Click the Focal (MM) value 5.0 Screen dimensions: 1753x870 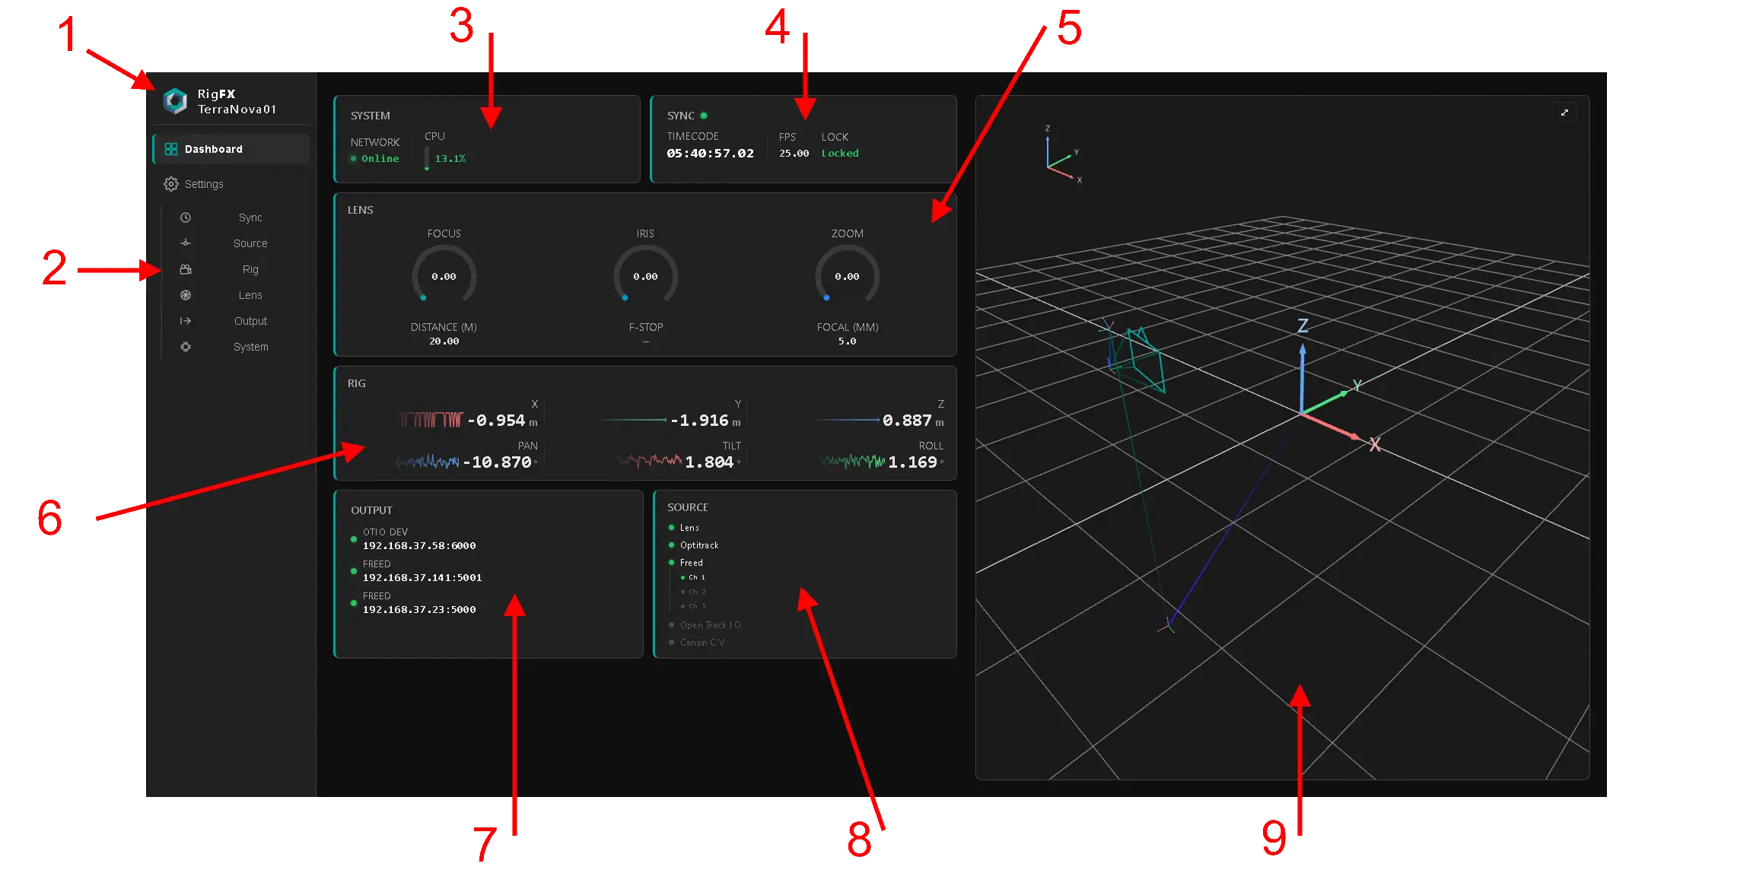pyautogui.click(x=848, y=341)
